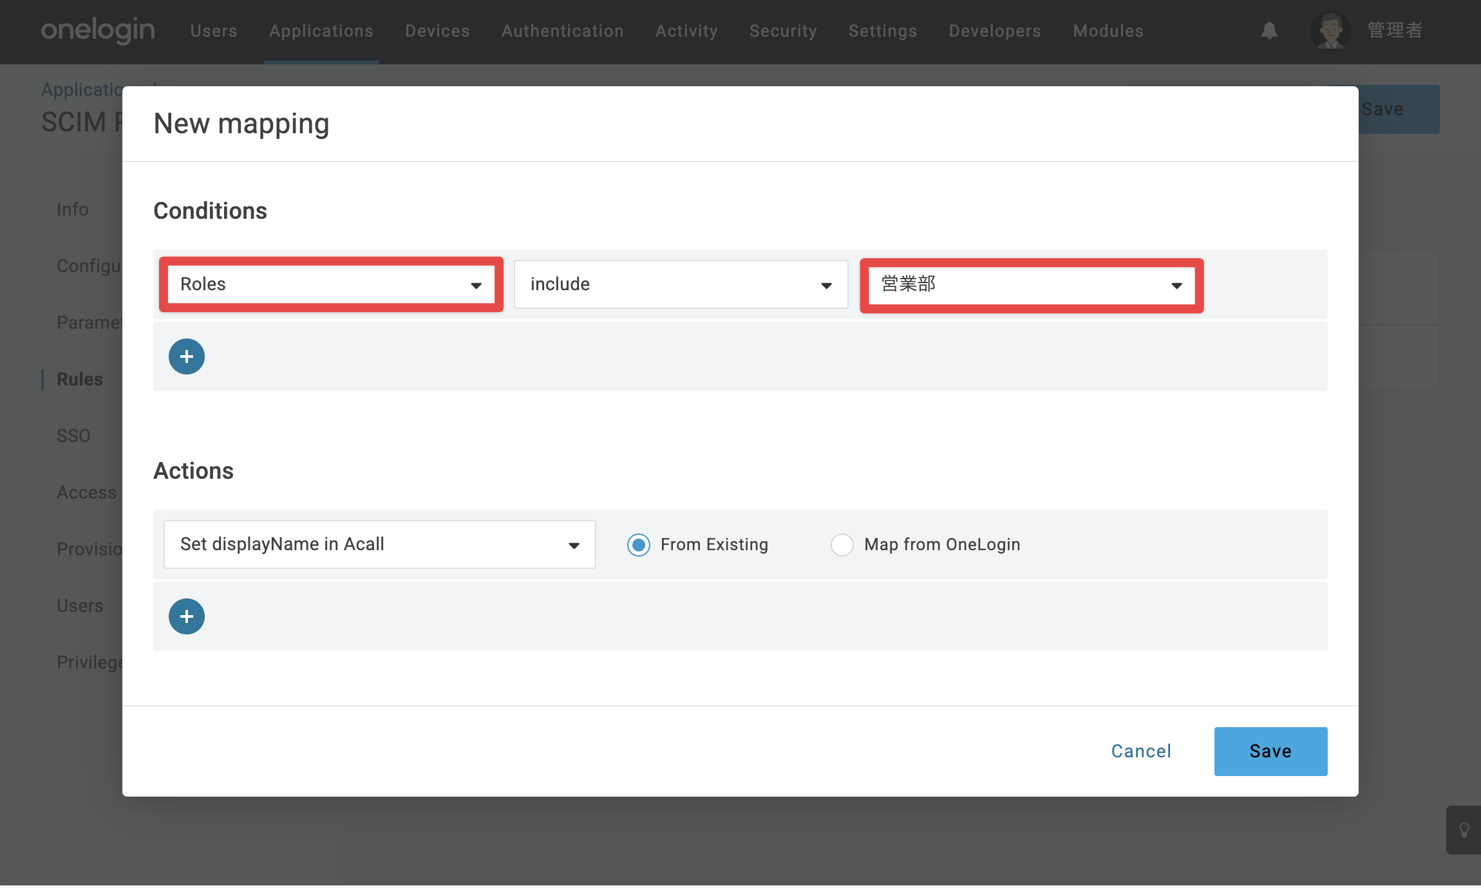1481x888 pixels.
Task: Open the Modules menu
Action: pos(1108,31)
